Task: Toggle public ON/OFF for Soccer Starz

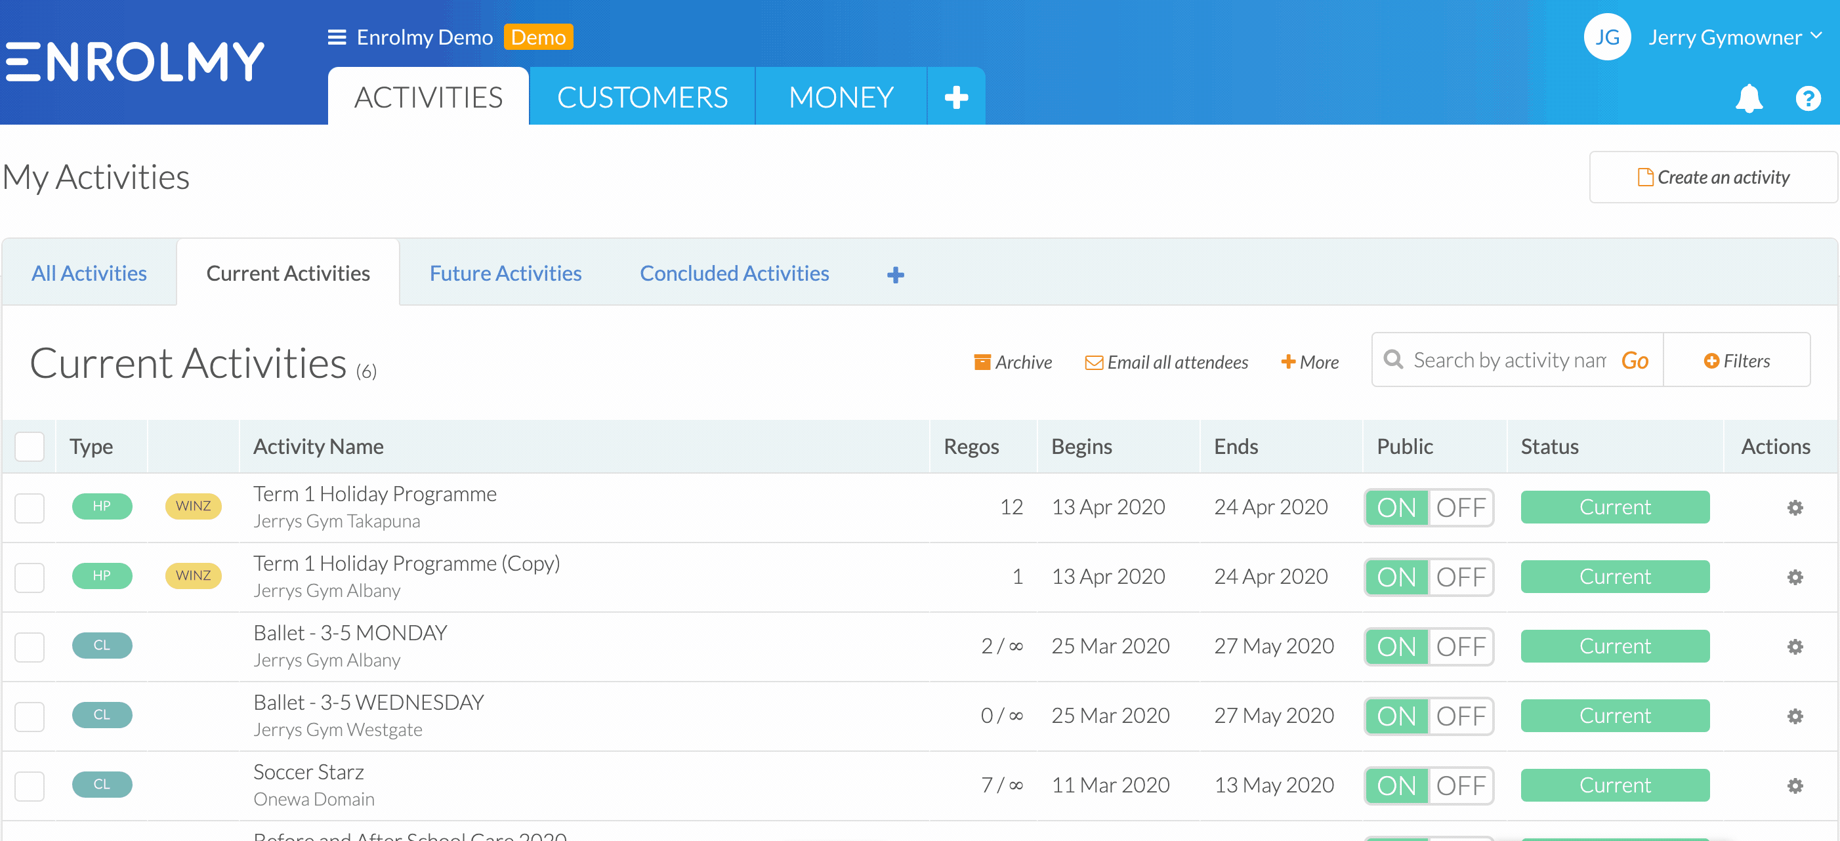Action: (1429, 786)
